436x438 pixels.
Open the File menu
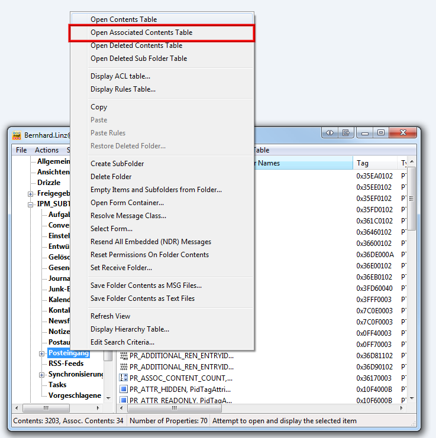click(21, 150)
